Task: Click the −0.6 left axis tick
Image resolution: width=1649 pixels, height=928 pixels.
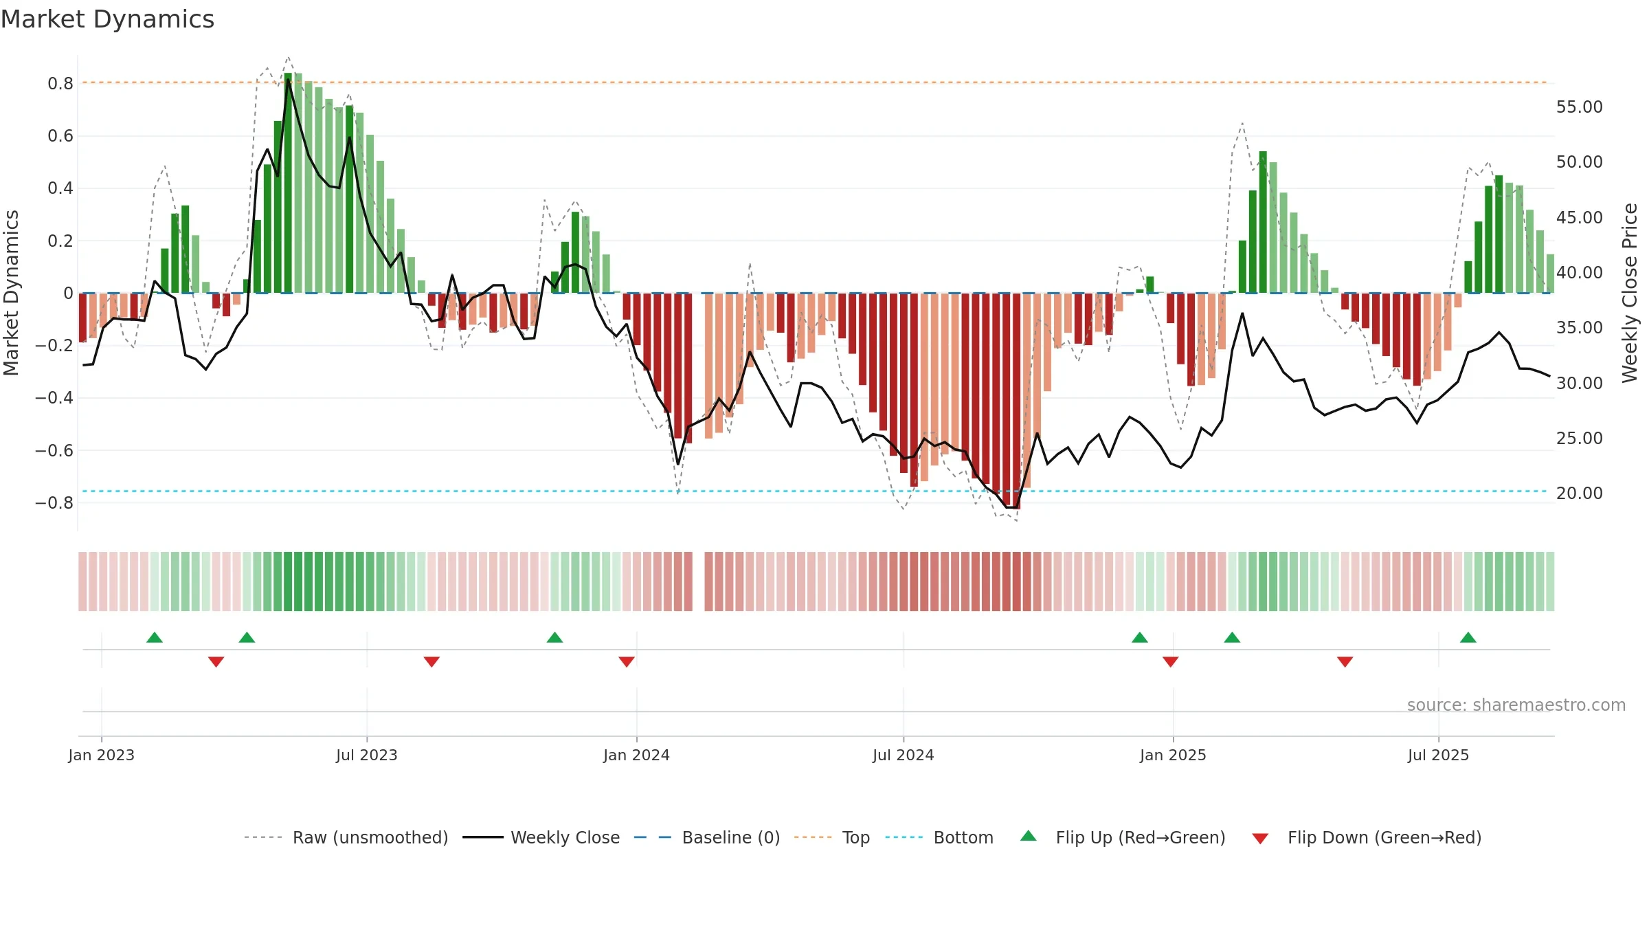Action: click(54, 451)
